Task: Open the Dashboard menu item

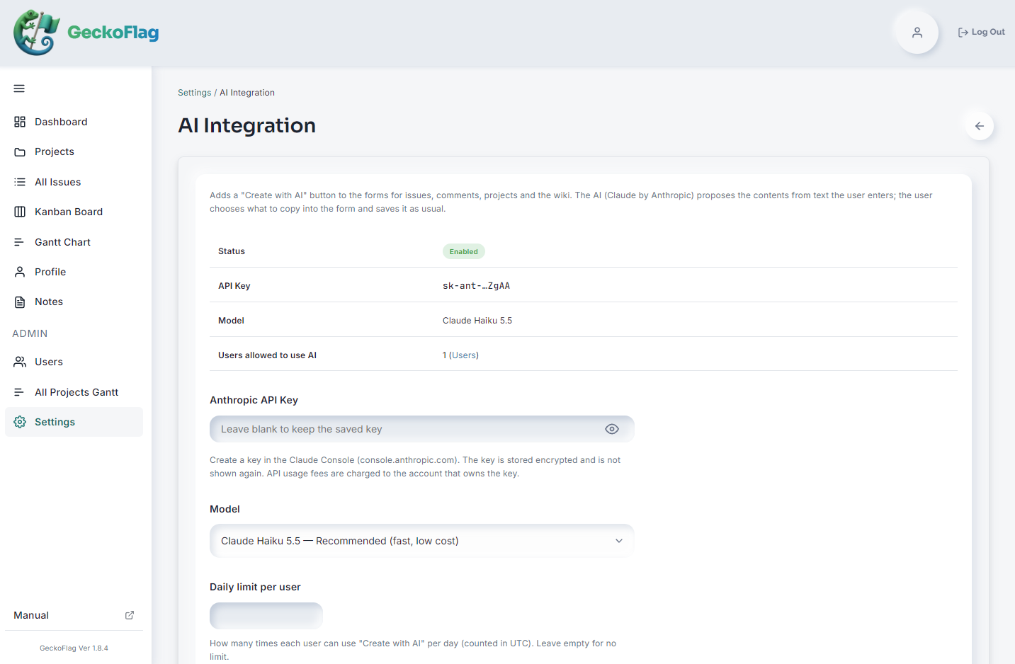Action: point(61,122)
